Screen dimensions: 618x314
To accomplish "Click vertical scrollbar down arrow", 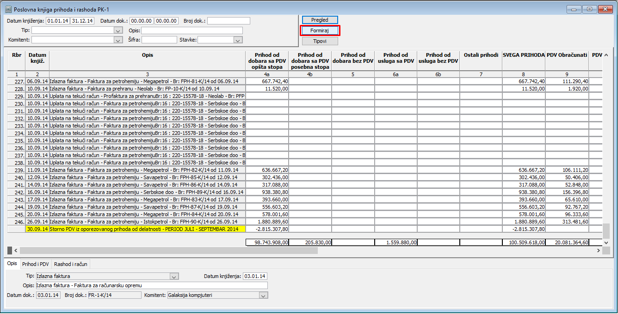I will pyautogui.click(x=606, y=242).
